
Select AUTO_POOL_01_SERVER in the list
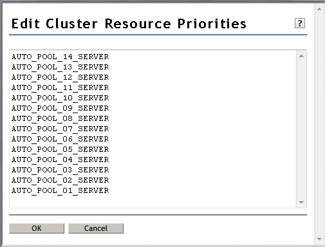click(x=60, y=190)
